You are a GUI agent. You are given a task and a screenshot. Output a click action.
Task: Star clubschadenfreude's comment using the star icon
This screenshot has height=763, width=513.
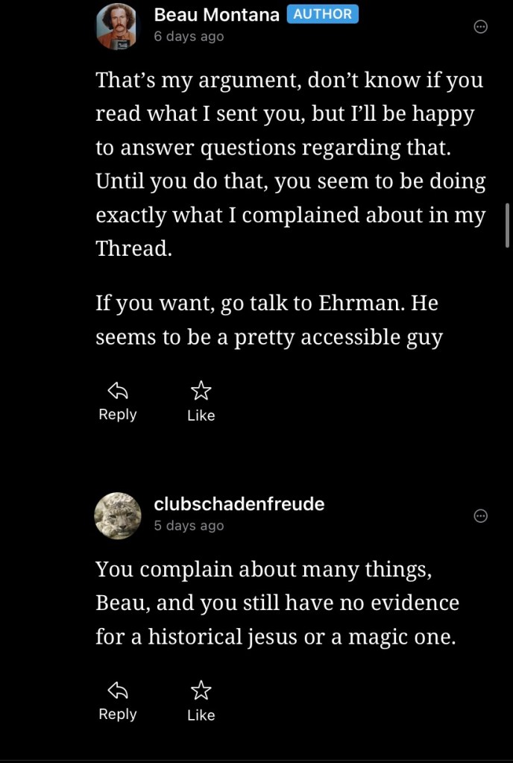click(x=201, y=690)
